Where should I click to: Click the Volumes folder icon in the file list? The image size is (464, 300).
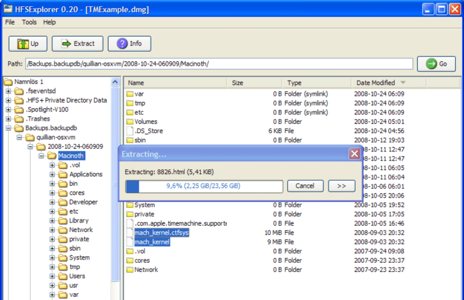pyautogui.click(x=130, y=122)
